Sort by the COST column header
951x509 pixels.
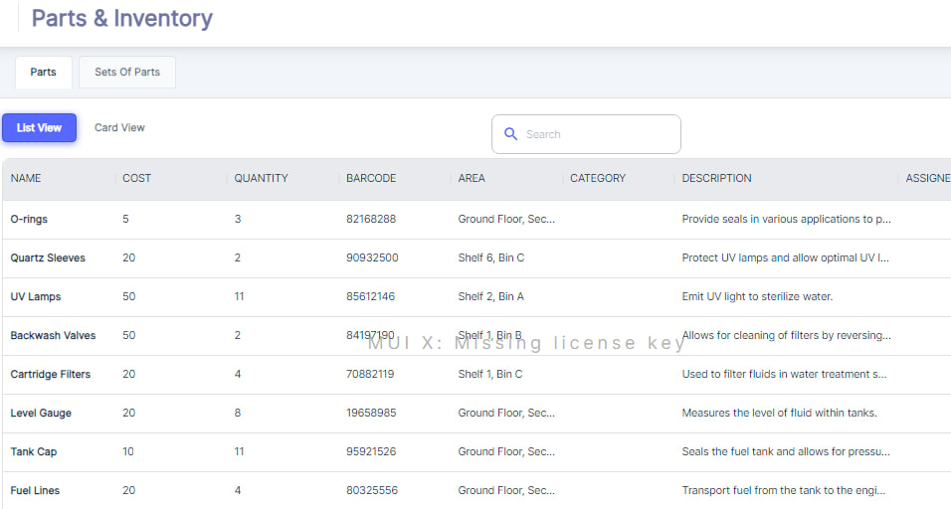click(137, 179)
